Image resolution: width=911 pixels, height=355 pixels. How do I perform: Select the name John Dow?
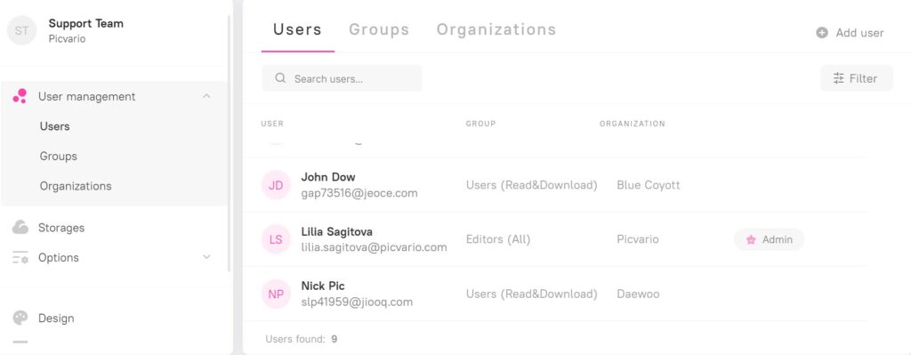(x=328, y=177)
